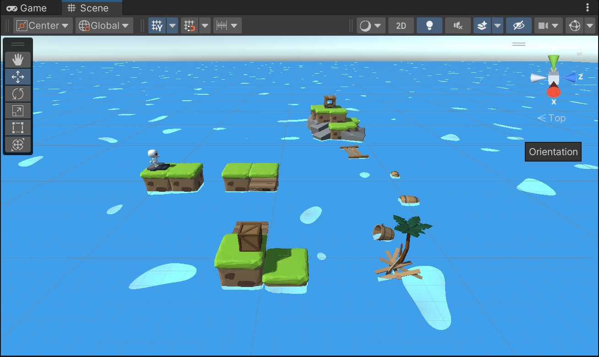This screenshot has height=357, width=599.
Task: Select the skeleton character in the scene
Action: [x=153, y=158]
